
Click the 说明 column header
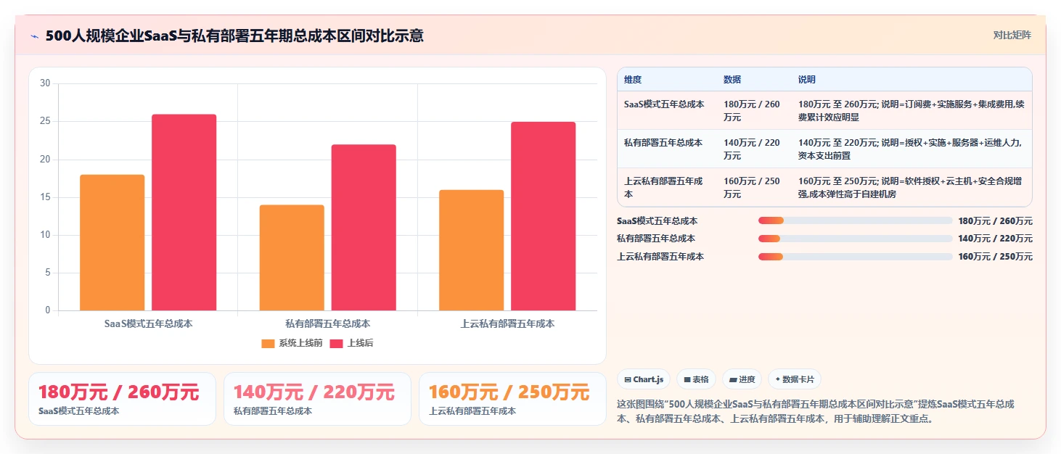click(807, 80)
